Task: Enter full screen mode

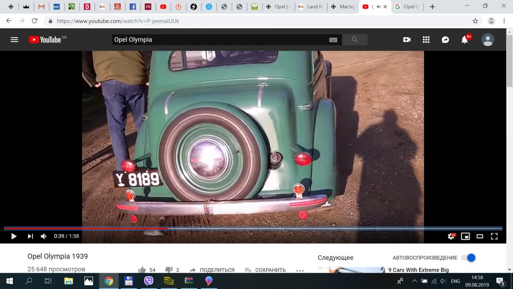Action: tap(494, 236)
